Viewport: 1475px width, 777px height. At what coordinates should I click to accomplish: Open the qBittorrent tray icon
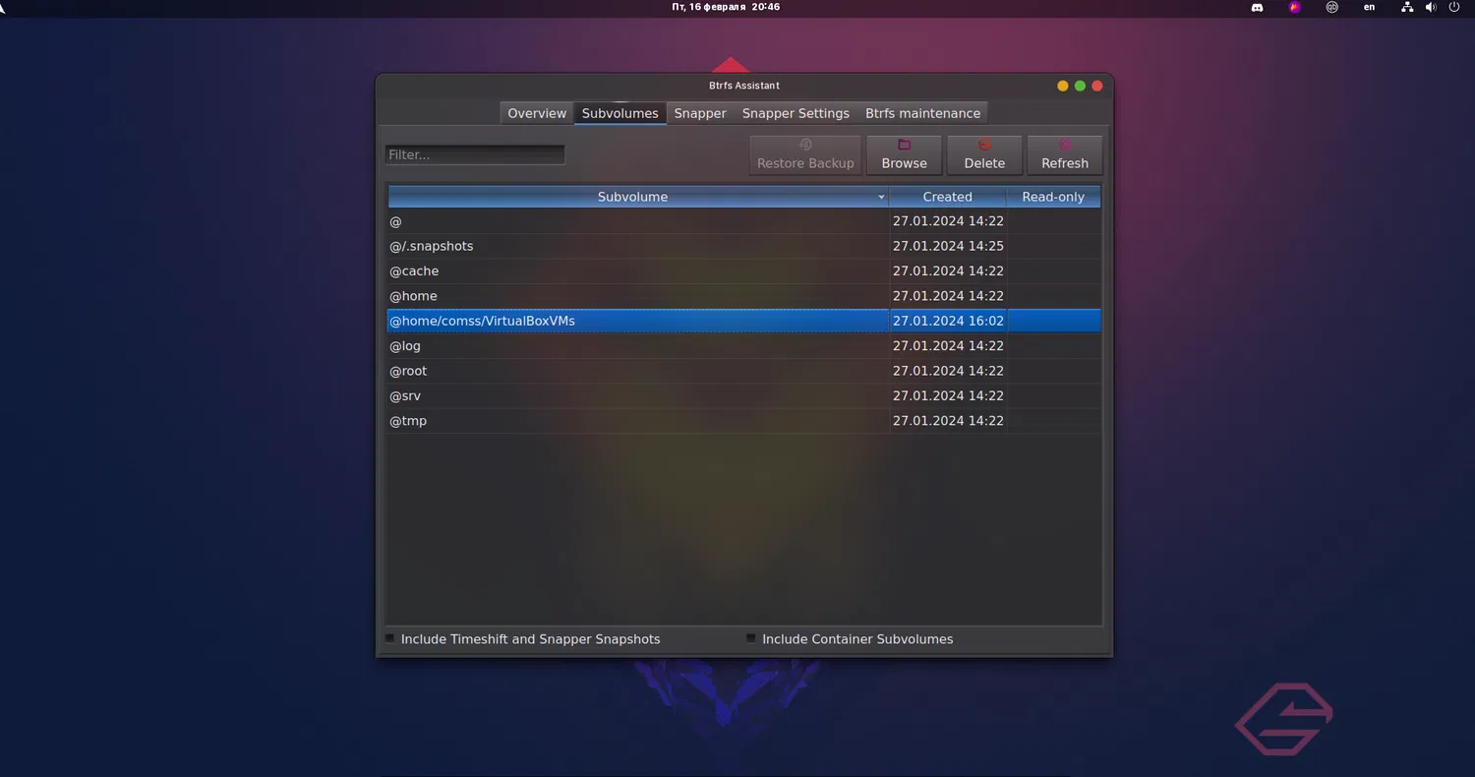coord(1332,7)
